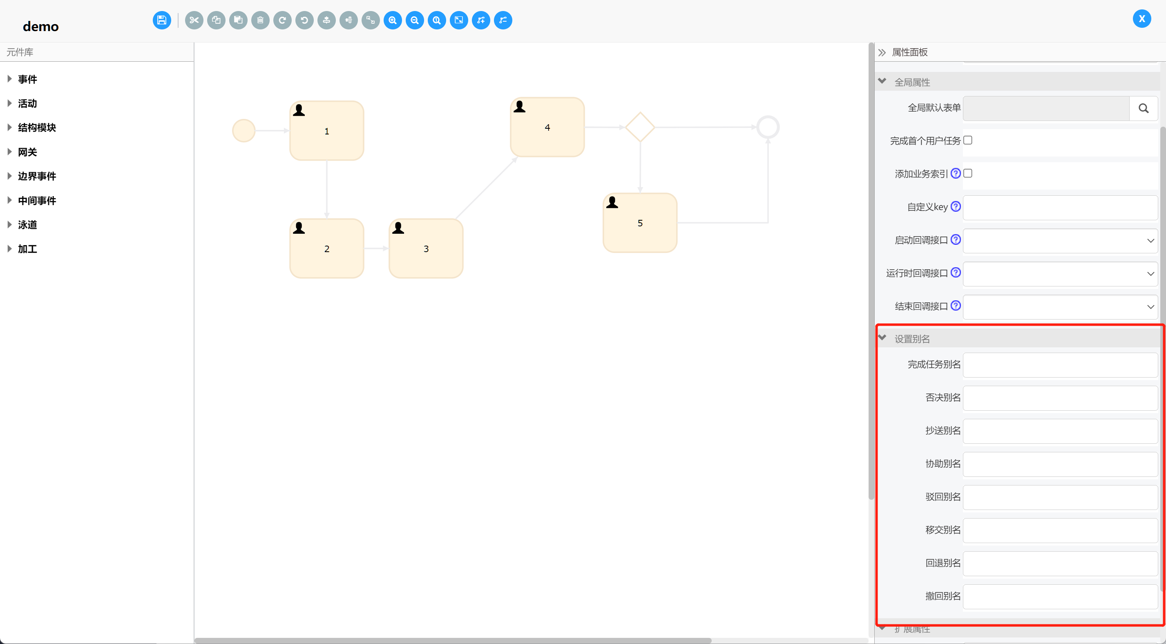The image size is (1166, 644).
Task: Click the zoom to actual size icon
Action: pyautogui.click(x=437, y=20)
